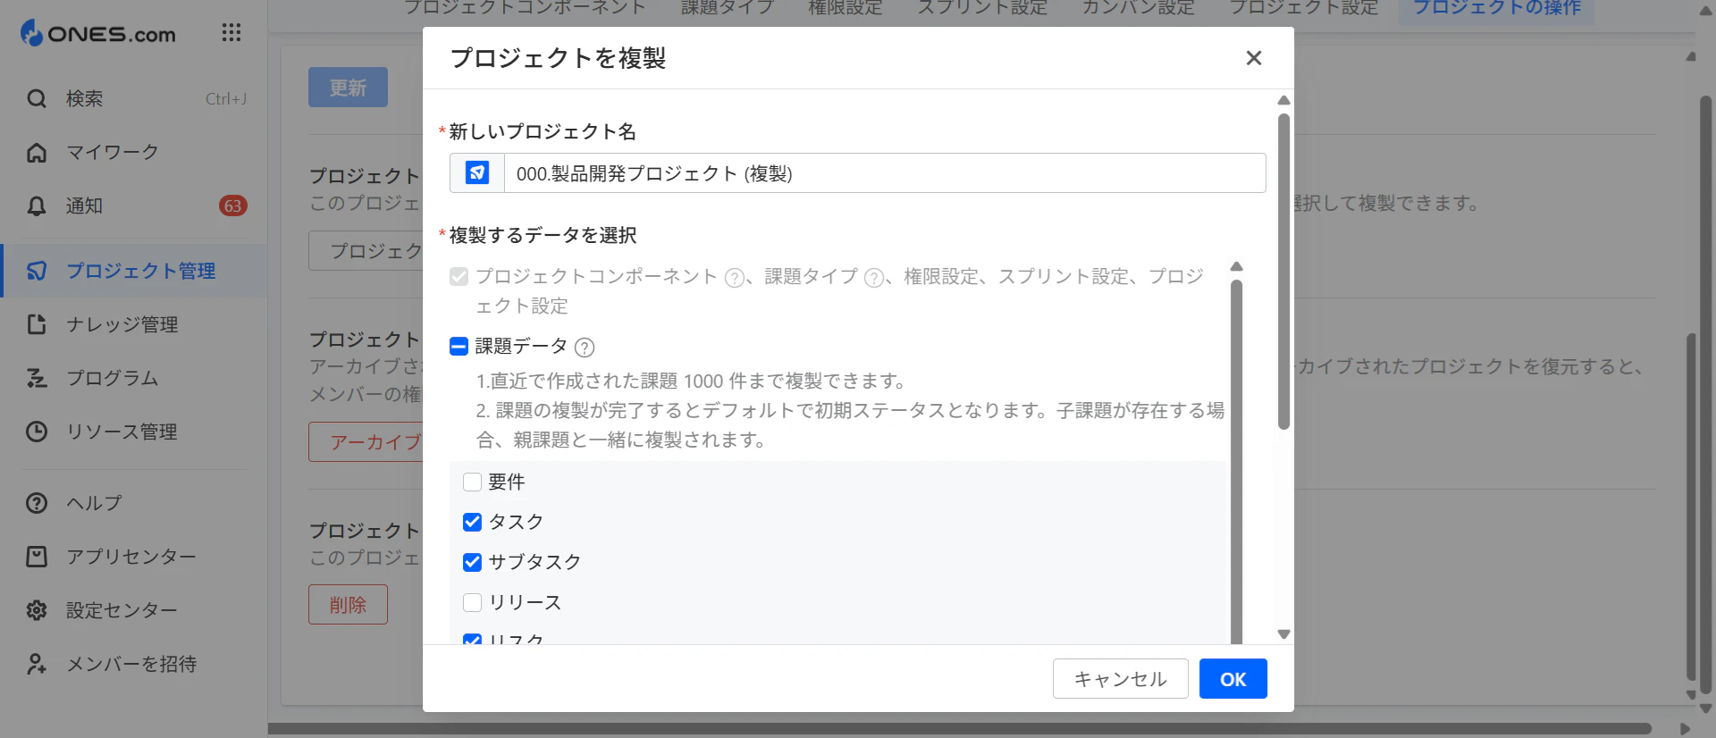Click the ONES.com logo
This screenshot has height=738, width=1716.
click(x=98, y=34)
